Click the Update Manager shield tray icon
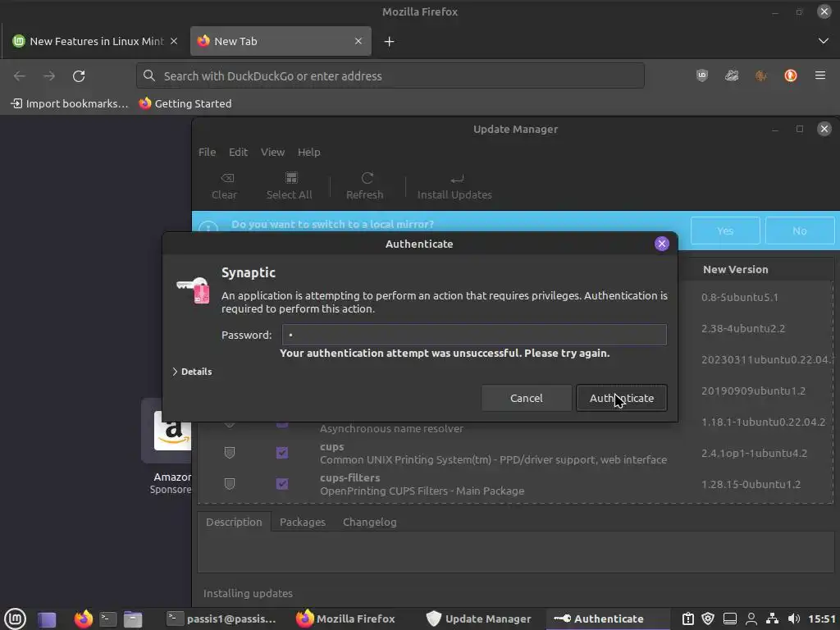Image resolution: width=840 pixels, height=630 pixels. point(708,619)
